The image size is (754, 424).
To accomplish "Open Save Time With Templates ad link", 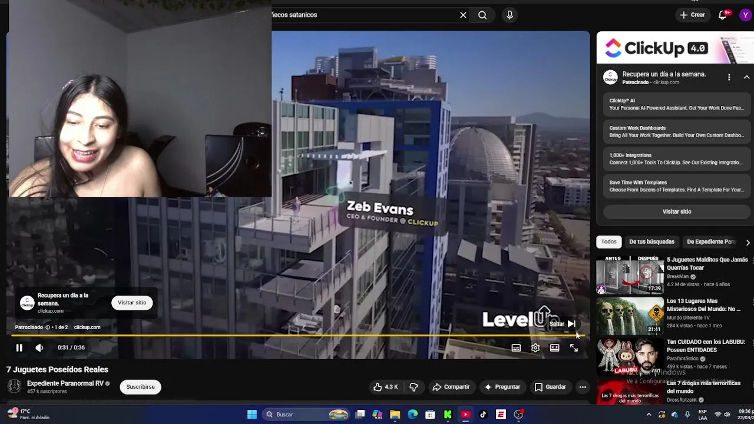I will click(x=676, y=186).
